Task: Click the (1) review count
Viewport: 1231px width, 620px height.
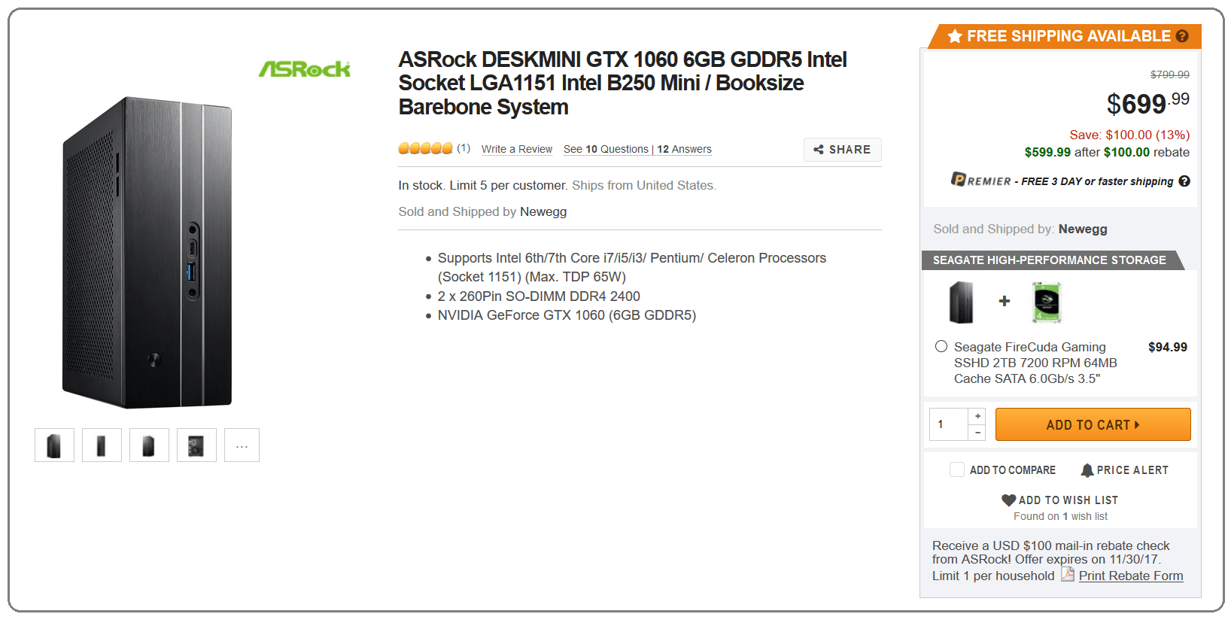Action: coord(464,147)
